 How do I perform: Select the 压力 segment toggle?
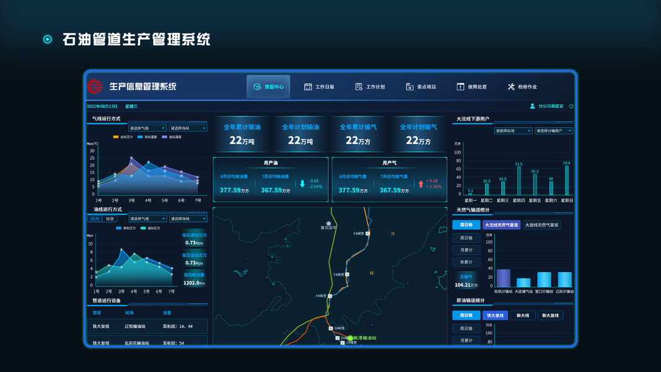click(94, 218)
